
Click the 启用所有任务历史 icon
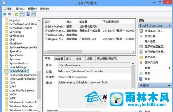(x=141, y=52)
